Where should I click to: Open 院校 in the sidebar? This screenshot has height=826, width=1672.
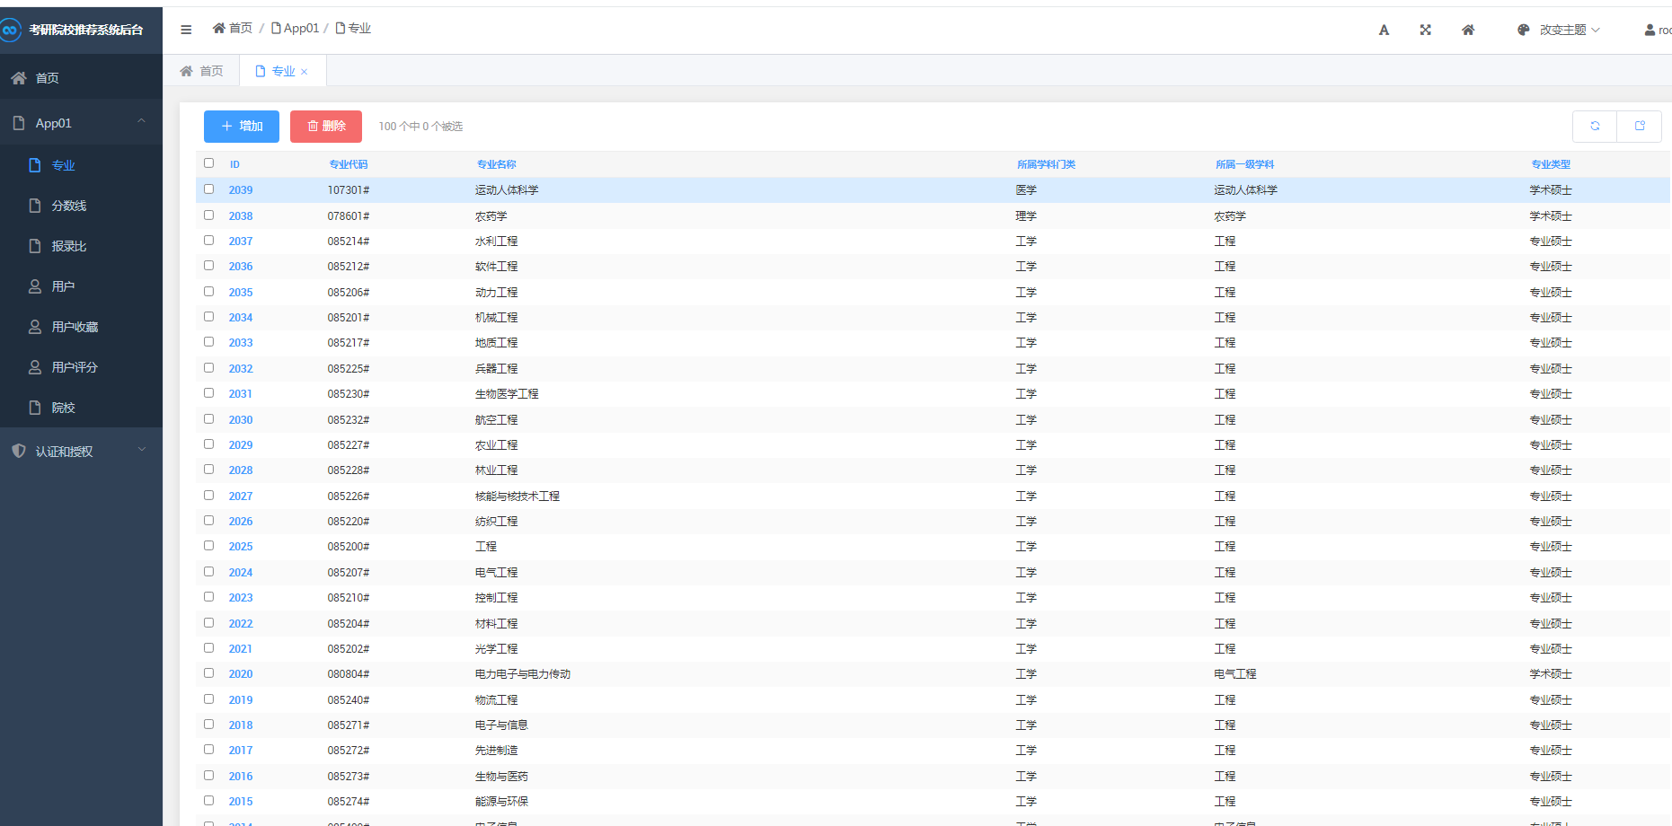[81, 408]
